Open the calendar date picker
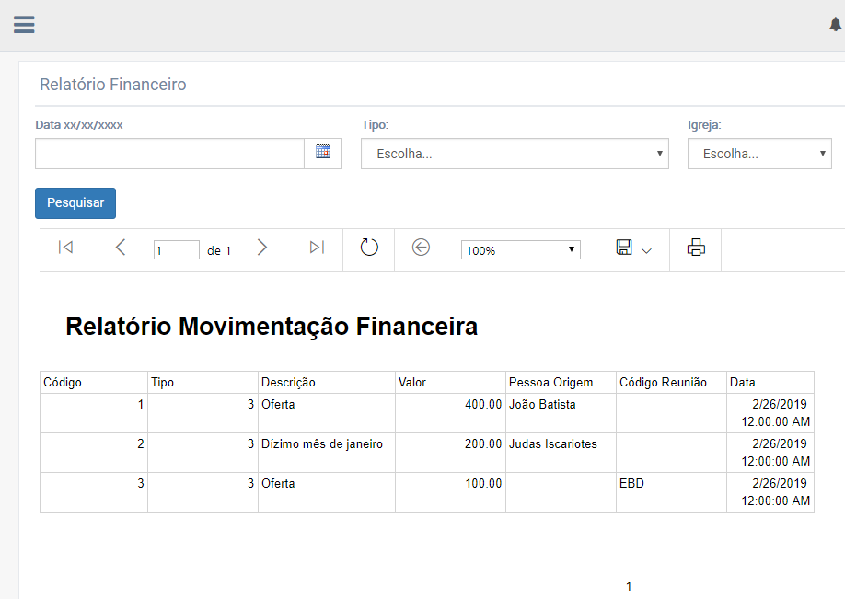845x599 pixels. pyautogui.click(x=323, y=153)
